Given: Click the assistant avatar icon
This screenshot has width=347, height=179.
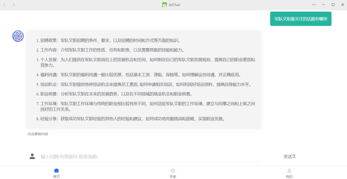Looking at the screenshot, I should coord(18,36).
